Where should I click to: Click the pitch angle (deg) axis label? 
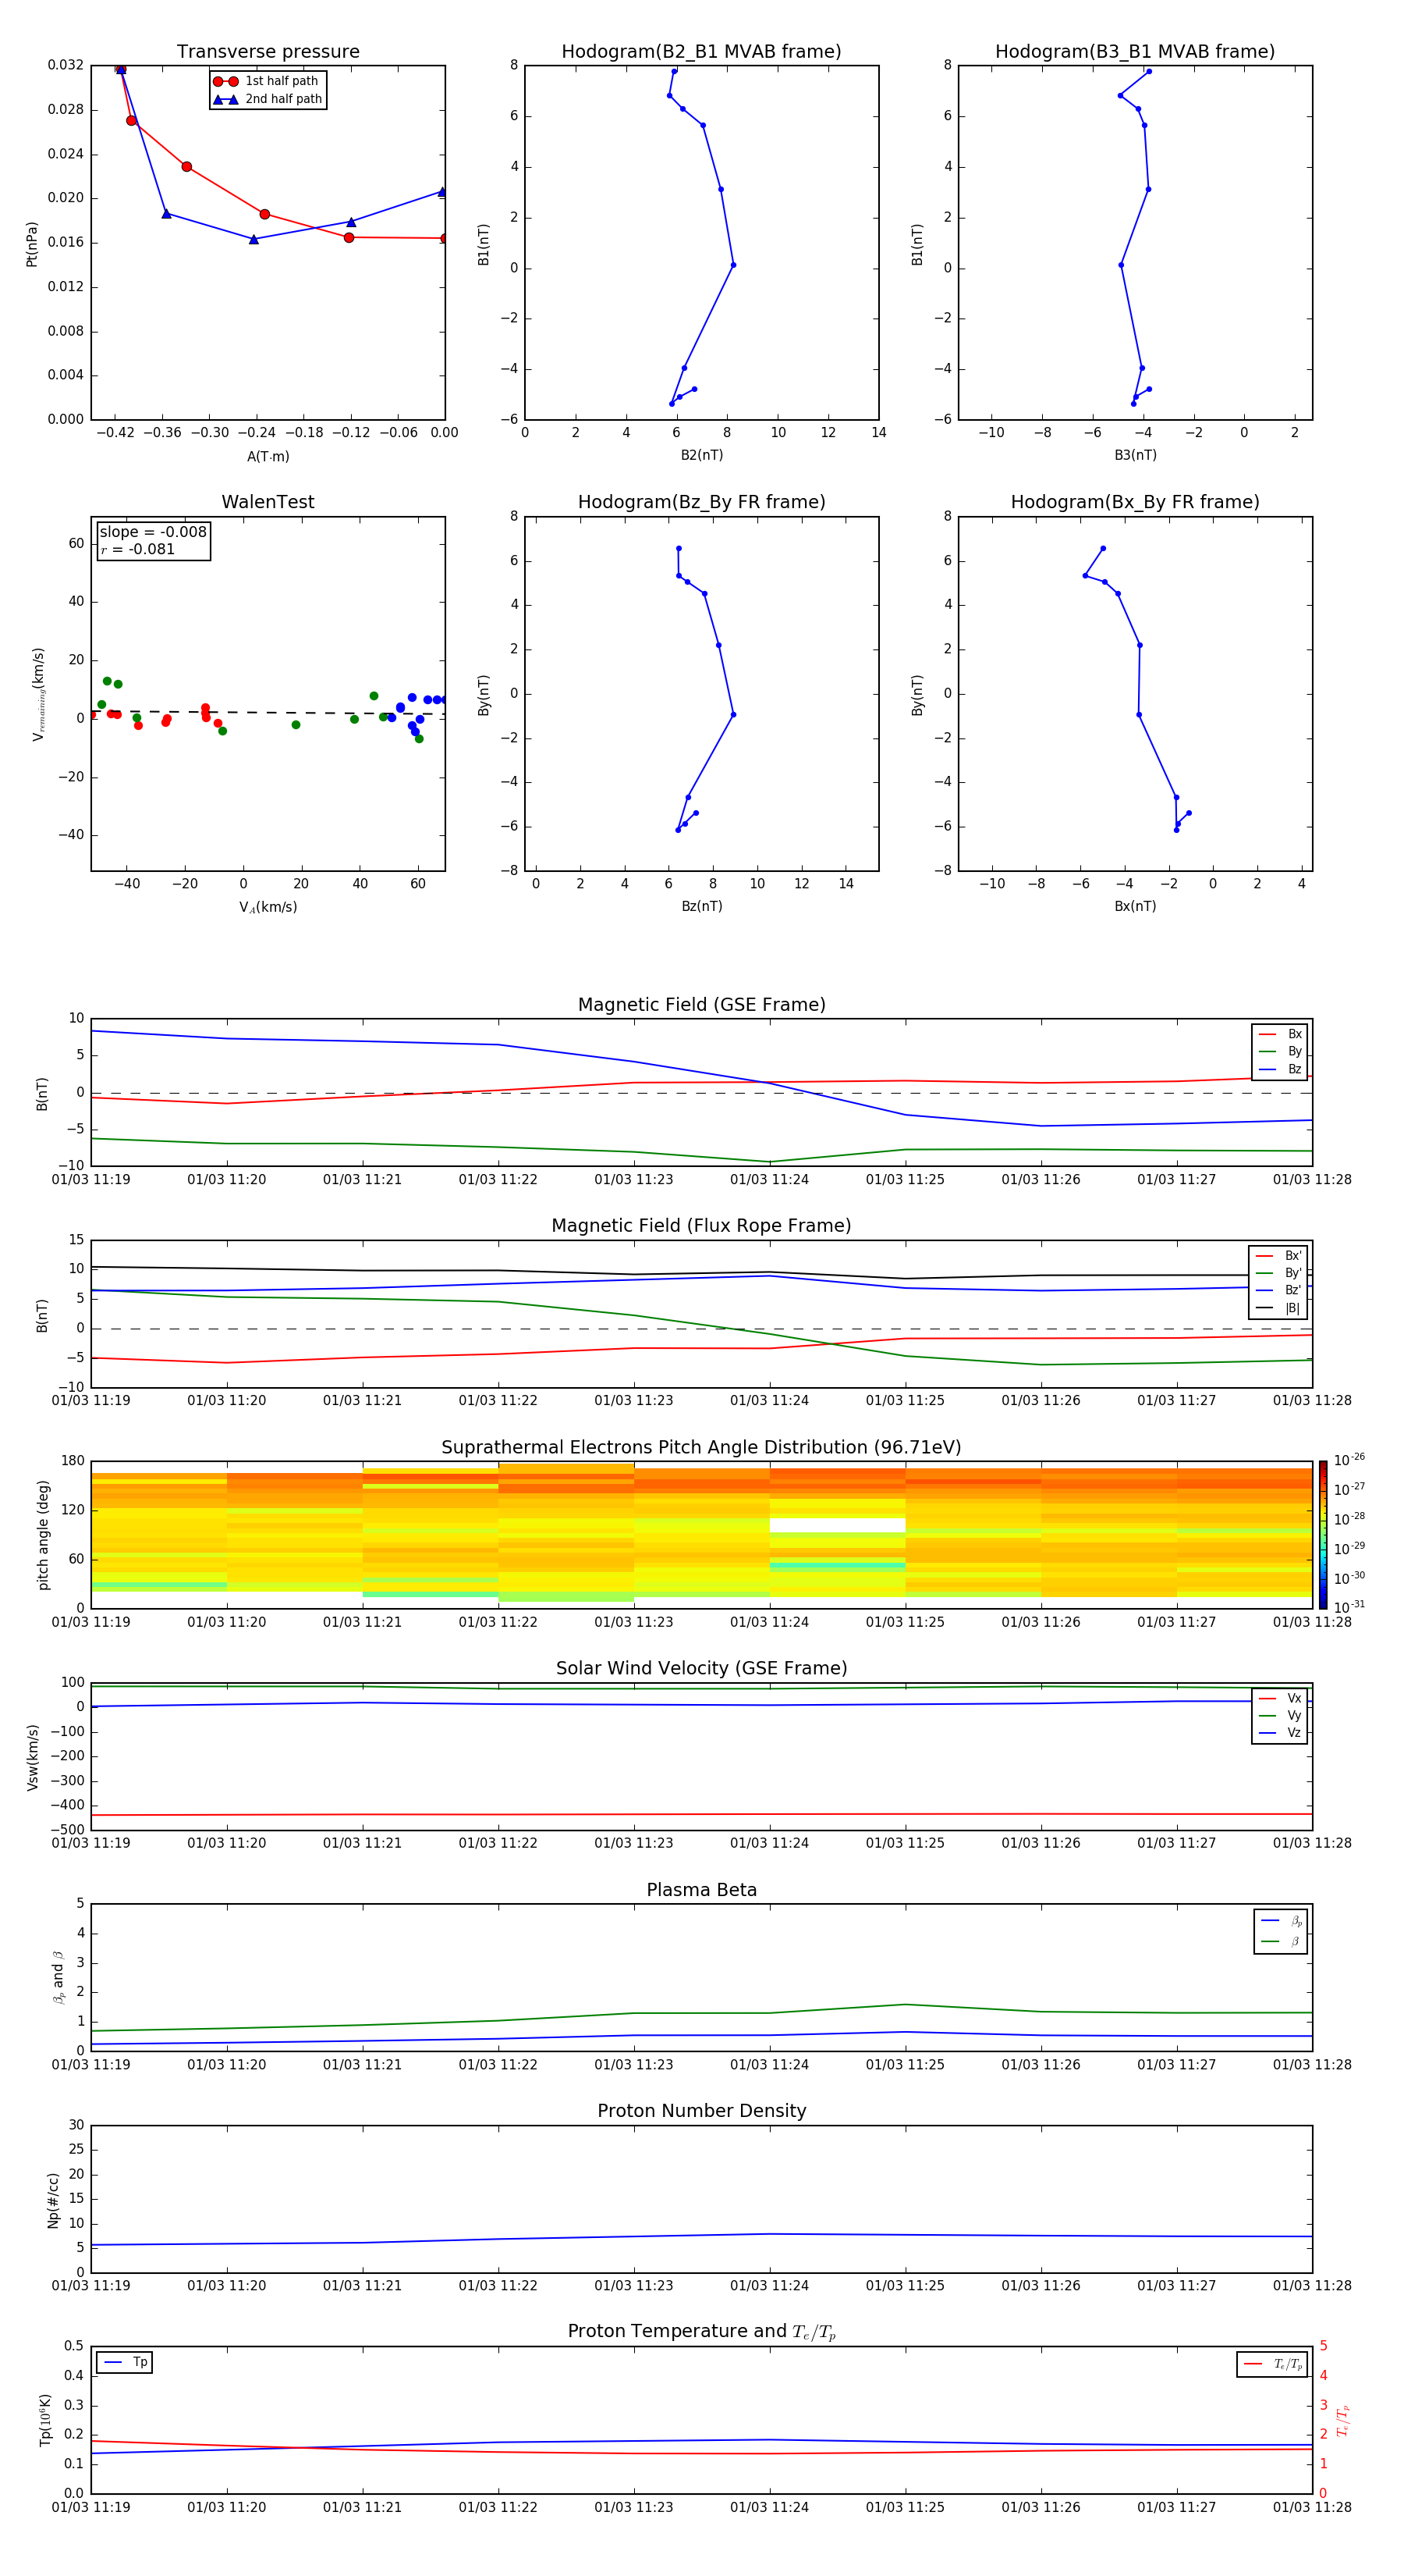tap(43, 1535)
